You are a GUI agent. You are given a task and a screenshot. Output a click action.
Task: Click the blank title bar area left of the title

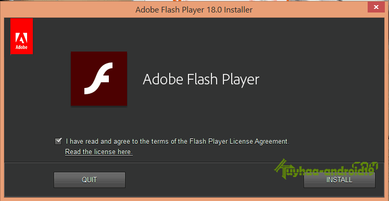(68, 9)
